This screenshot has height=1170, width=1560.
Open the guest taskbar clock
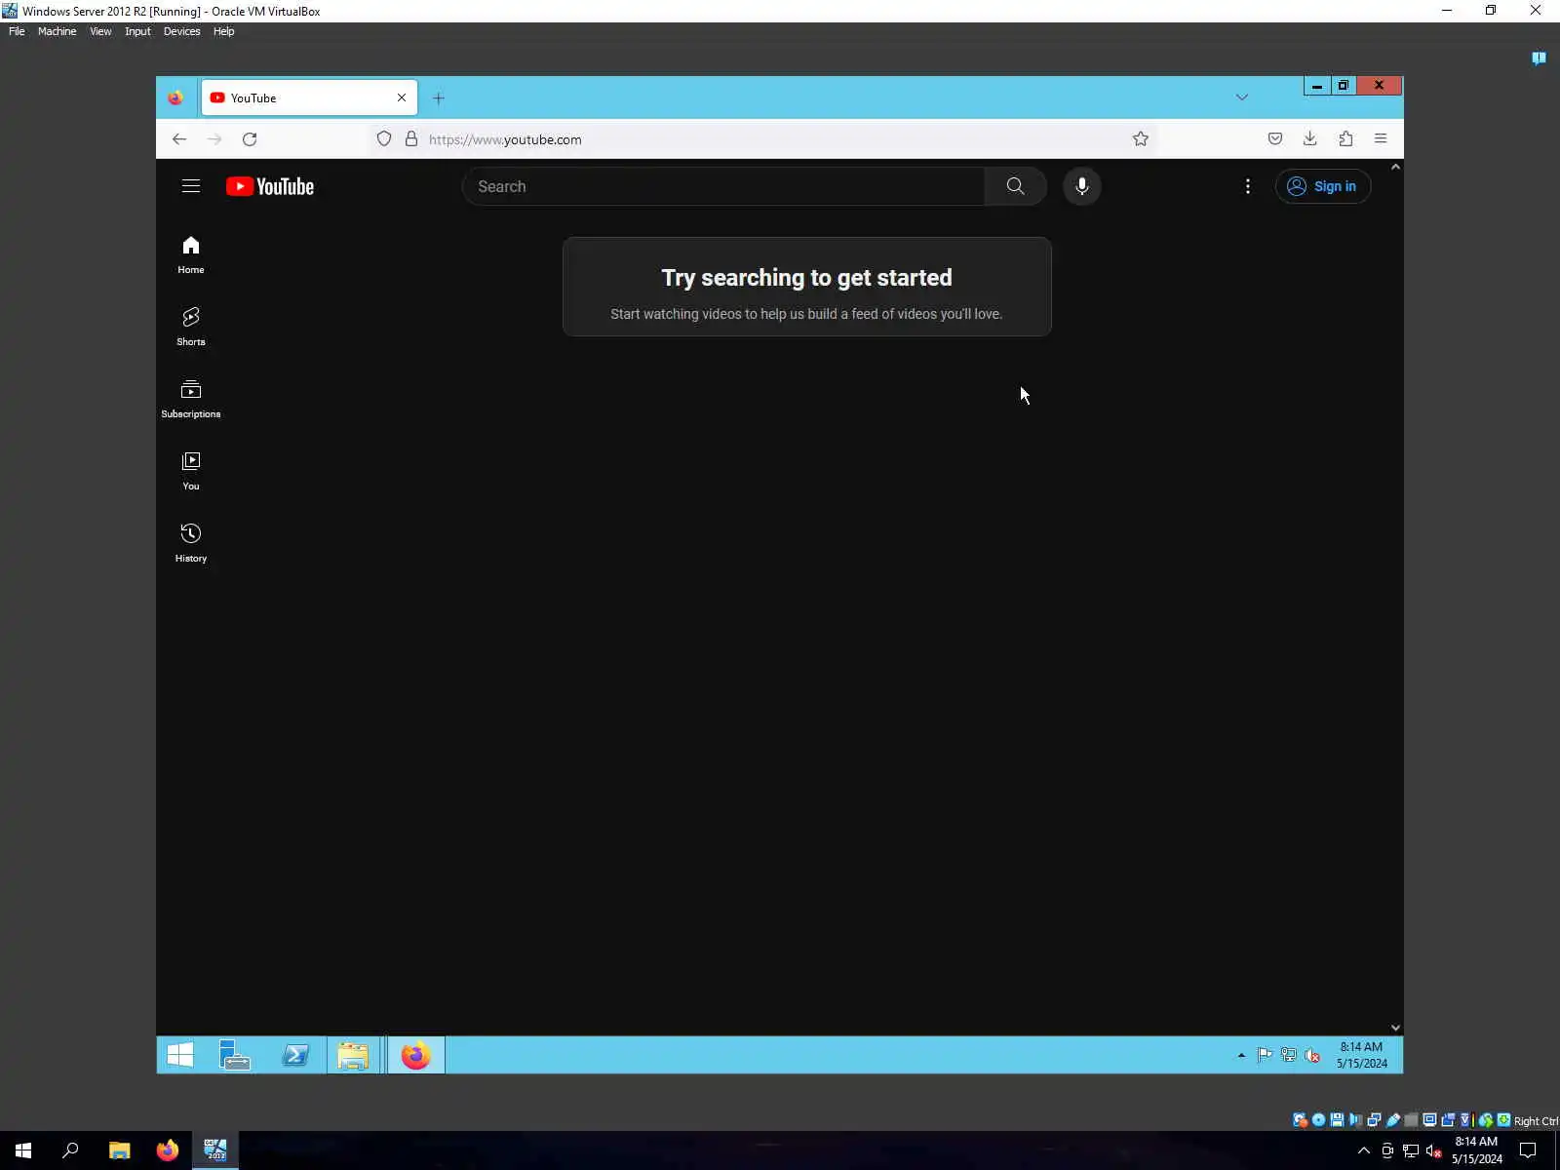point(1361,1055)
